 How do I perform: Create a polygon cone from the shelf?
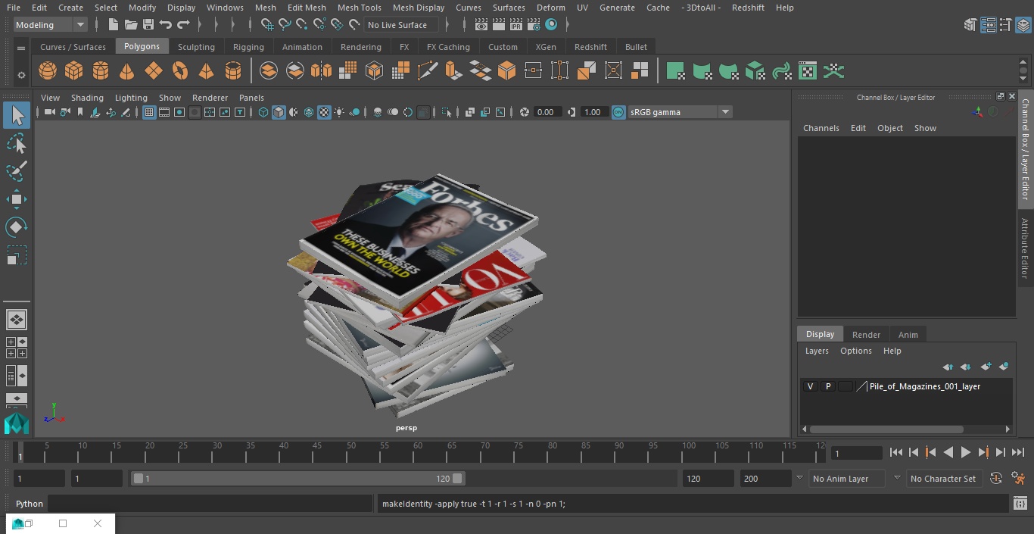tap(127, 71)
